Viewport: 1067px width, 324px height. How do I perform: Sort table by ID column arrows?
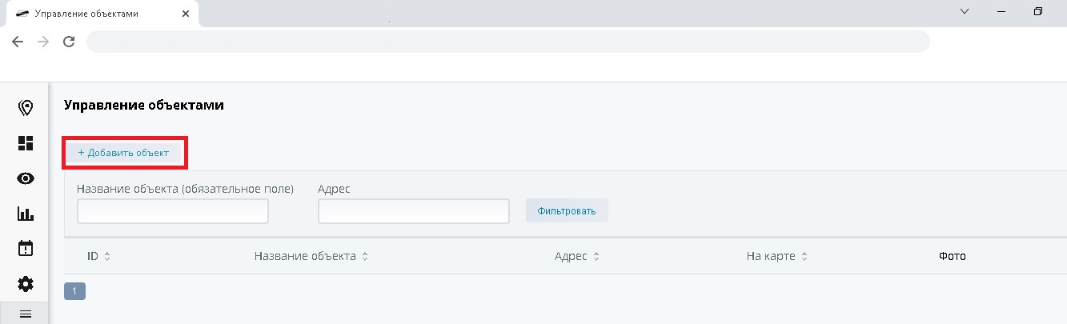(x=107, y=257)
